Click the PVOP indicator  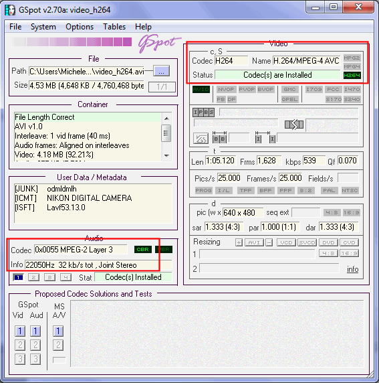pyautogui.click(x=247, y=90)
